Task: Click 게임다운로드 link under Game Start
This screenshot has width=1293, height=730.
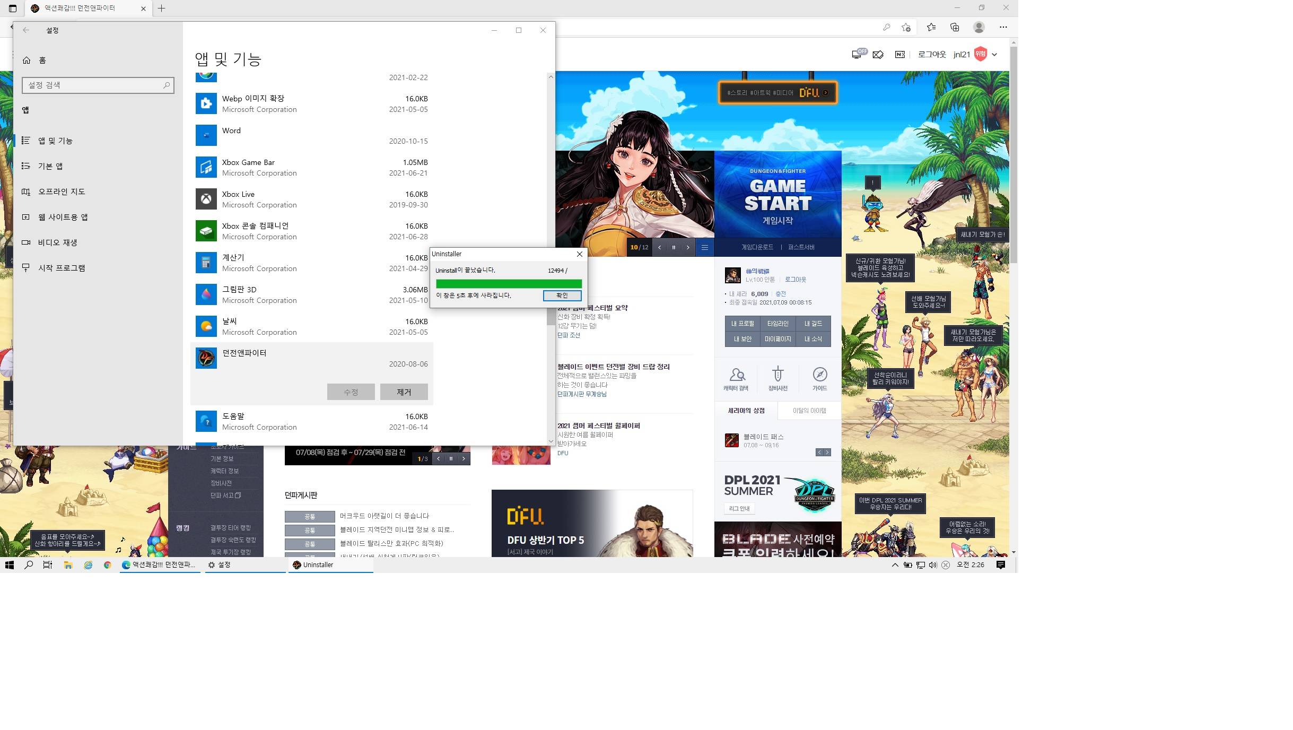Action: [757, 247]
